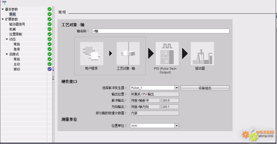Click the 工艺对象 - 轴 diagram image

point(128,54)
